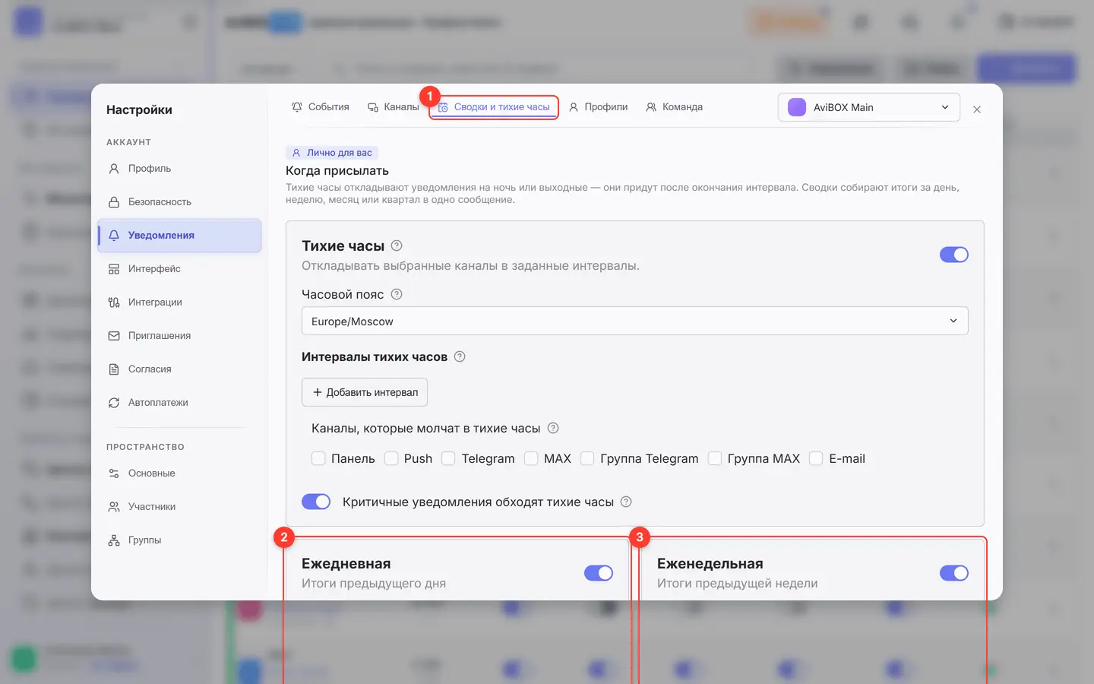This screenshot has height=684, width=1094.
Task: Check the Telegram checkbox right after Push
Action: pyautogui.click(x=448, y=458)
